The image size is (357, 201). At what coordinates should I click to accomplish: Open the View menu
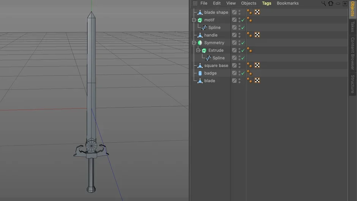point(231,3)
